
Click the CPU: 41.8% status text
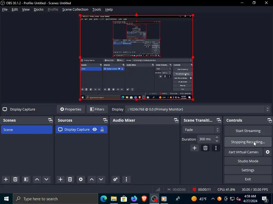[x=226, y=189]
